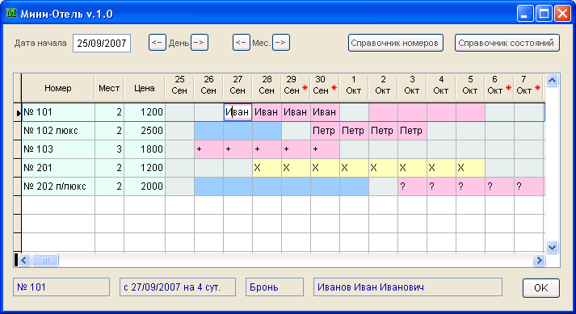
Task: Click the ? cell on 3 Окт
Action: tap(412, 186)
